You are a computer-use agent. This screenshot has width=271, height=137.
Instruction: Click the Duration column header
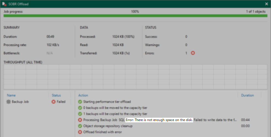pyautogui.click(x=248, y=95)
